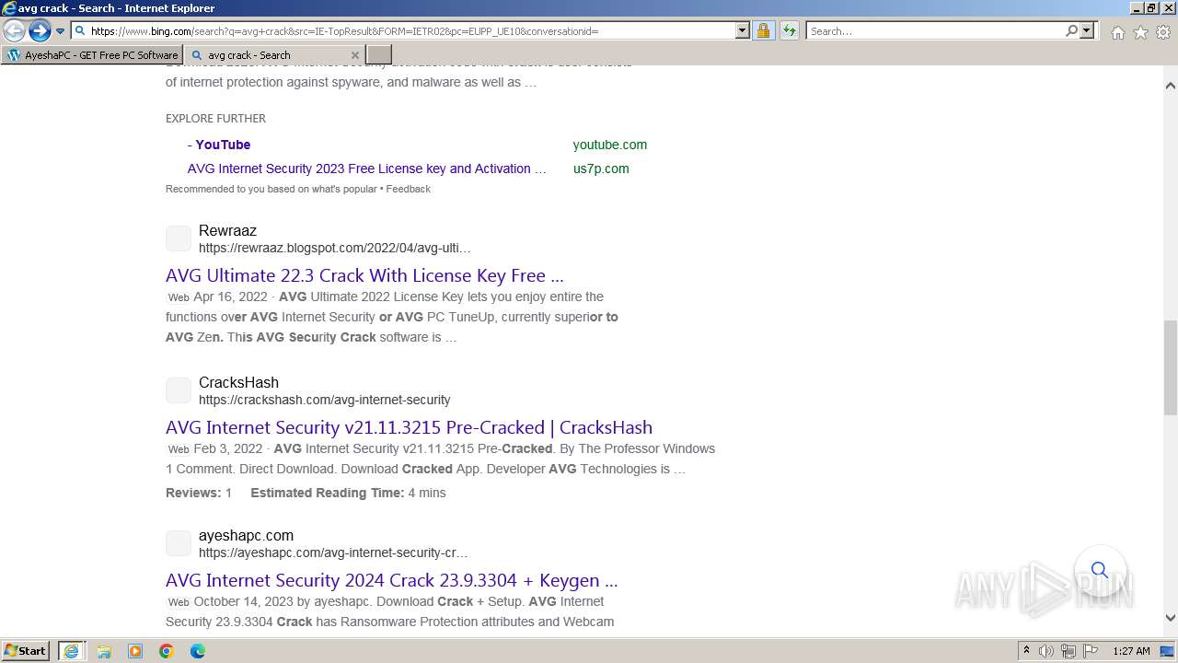
Task: Click the Web label before Apr 16, 2022
Action: [x=179, y=297]
